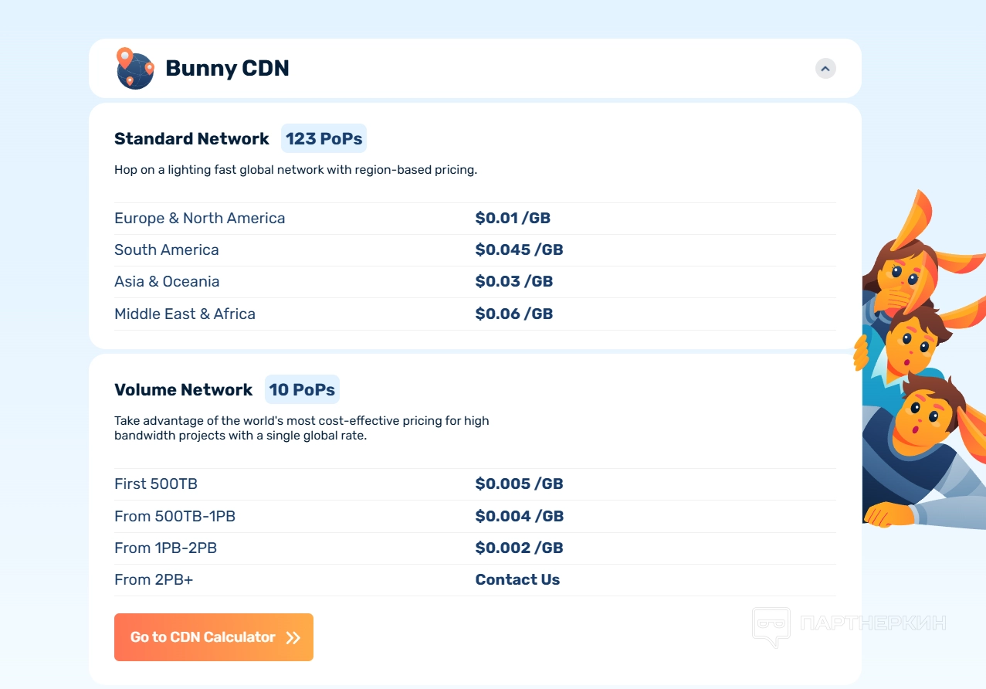Click the $0.002 /GB price

coord(519,548)
